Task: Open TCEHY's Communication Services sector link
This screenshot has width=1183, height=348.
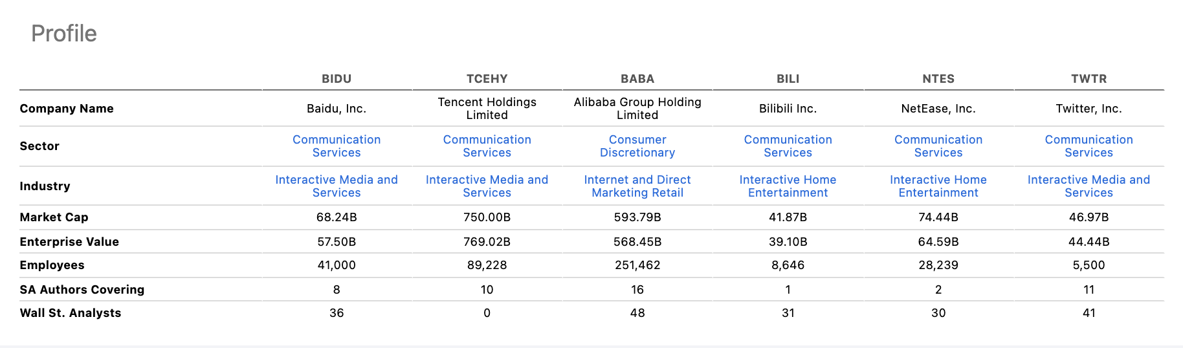Action: coord(487,146)
